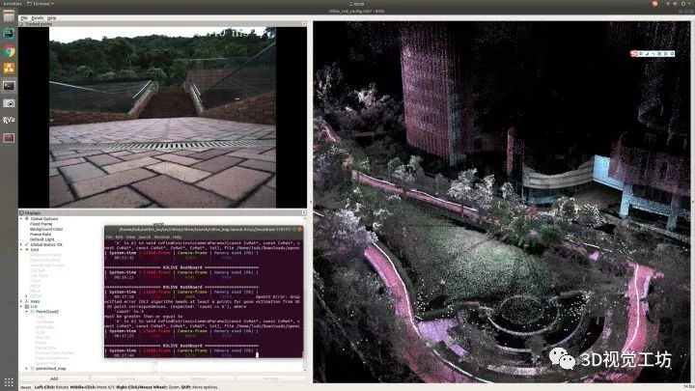
Task: Open the volume tray icon
Action: click(x=676, y=4)
